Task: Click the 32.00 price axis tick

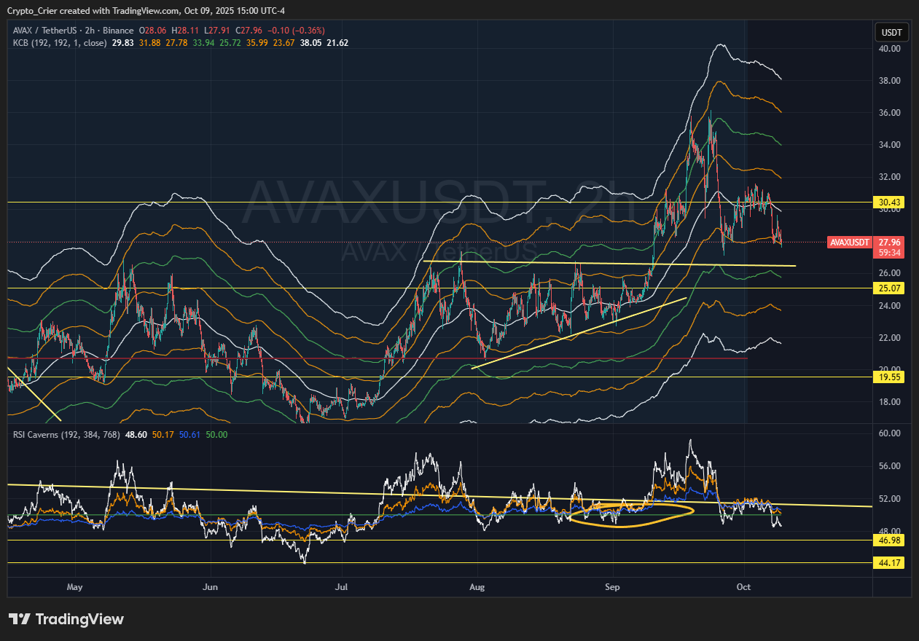Action: [890, 177]
